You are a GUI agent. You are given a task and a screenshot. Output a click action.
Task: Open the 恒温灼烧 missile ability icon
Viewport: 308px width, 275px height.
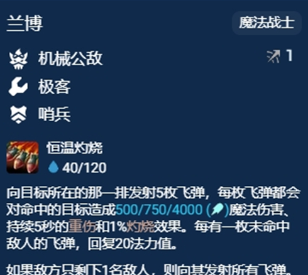[23, 158]
